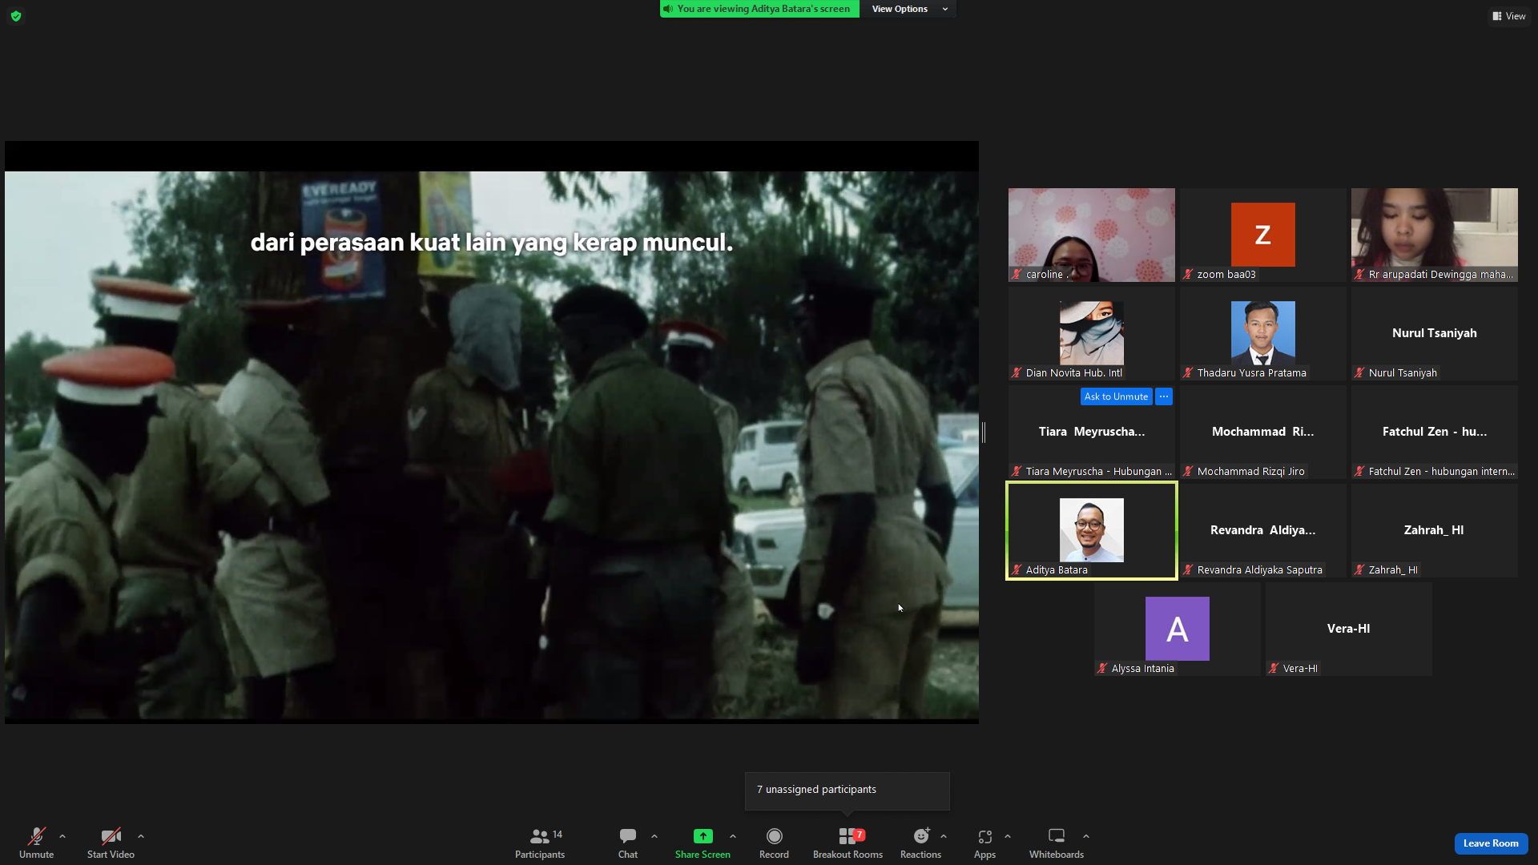Click muted mic icon on Fatchul Zen's tile
The width and height of the screenshot is (1538, 865).
tap(1360, 472)
